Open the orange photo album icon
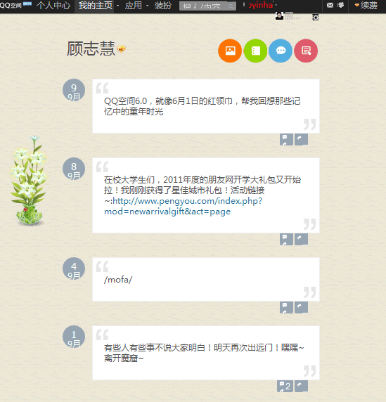 [230, 51]
